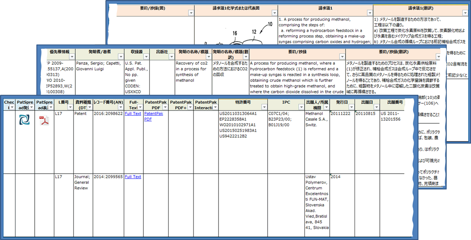The width and height of the screenshot is (471, 240).
Task: Select title cell 'Recovery of co2 in a process'
Action: 193,77
